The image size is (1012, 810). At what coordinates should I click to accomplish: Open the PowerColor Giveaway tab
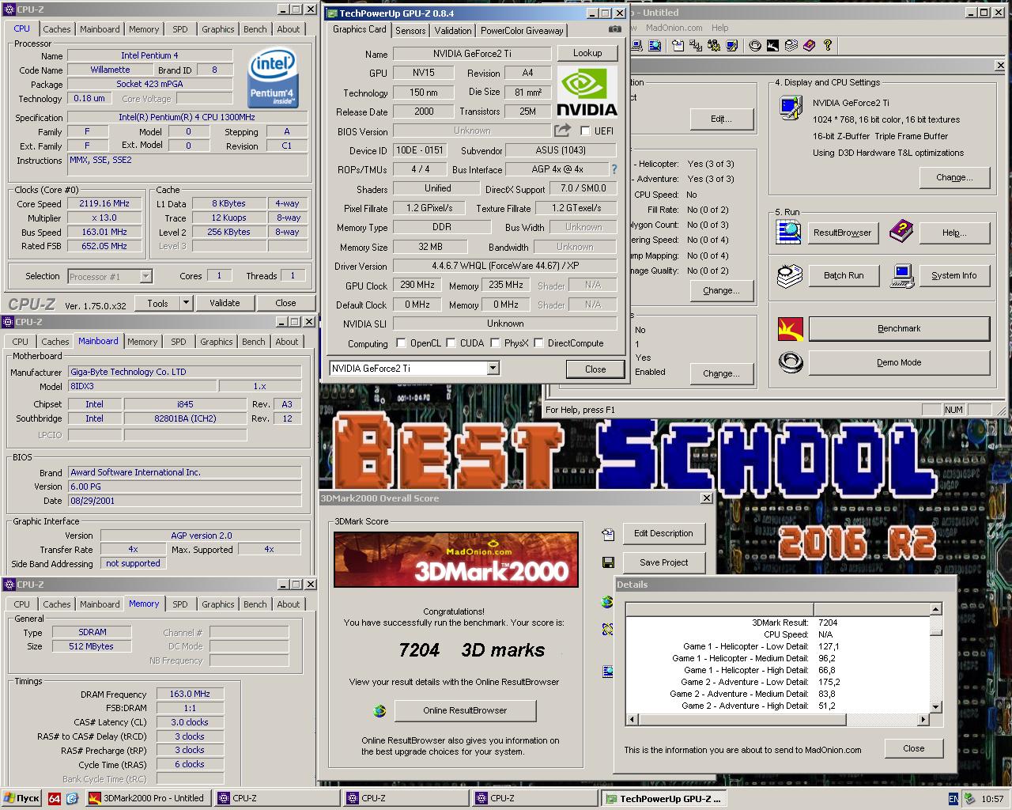tap(522, 30)
